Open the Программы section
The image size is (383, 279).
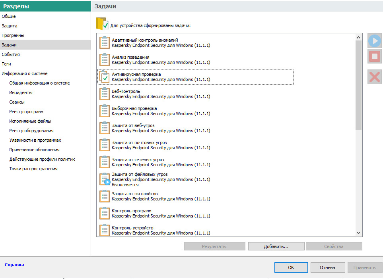(x=13, y=35)
